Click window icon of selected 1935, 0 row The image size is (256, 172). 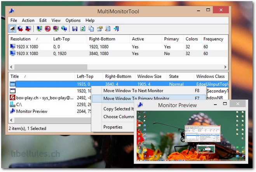[12, 84]
